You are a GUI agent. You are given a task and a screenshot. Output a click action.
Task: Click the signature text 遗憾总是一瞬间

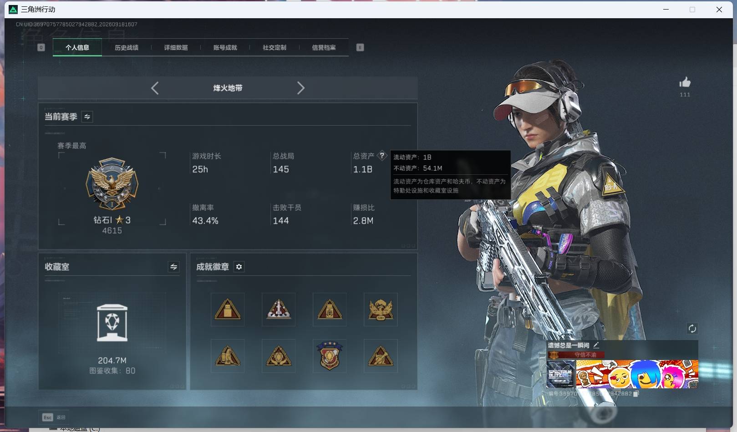(x=569, y=345)
